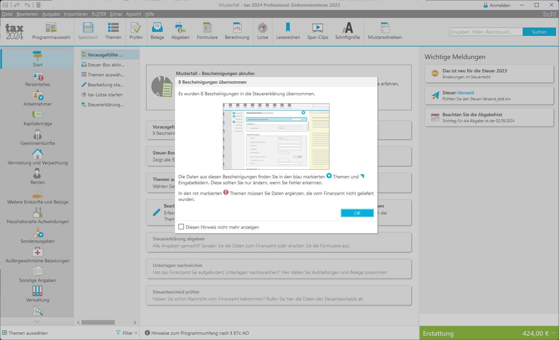Check 'Diesen Hinweis nicht mehr anzeigen'
Screen dimensions: 559x340
coord(181,227)
